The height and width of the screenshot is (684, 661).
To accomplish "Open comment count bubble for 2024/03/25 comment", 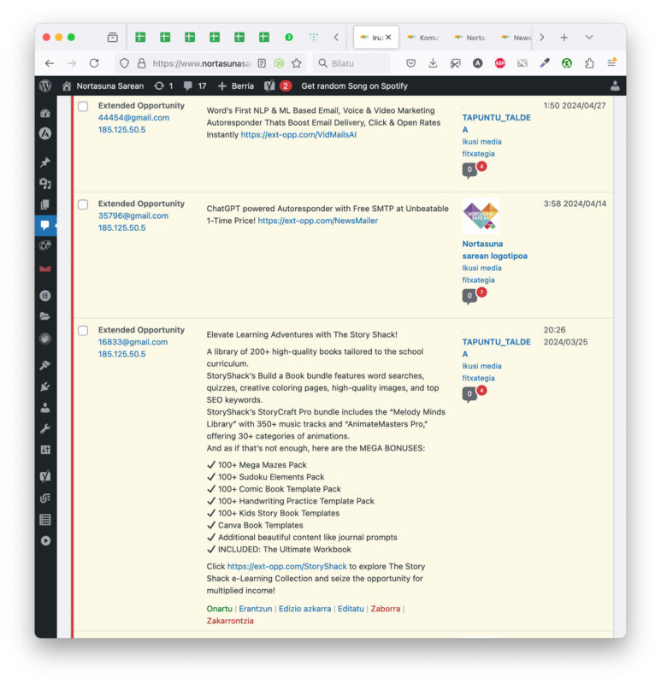I will [x=469, y=394].
